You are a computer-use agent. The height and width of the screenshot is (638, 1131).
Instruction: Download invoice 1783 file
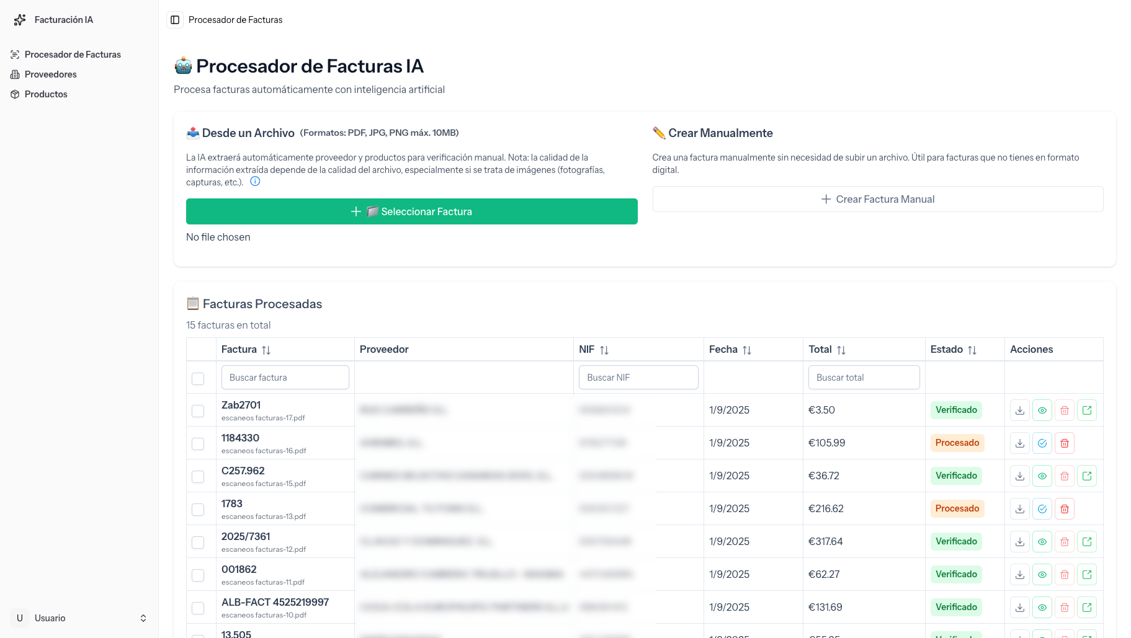pos(1020,509)
